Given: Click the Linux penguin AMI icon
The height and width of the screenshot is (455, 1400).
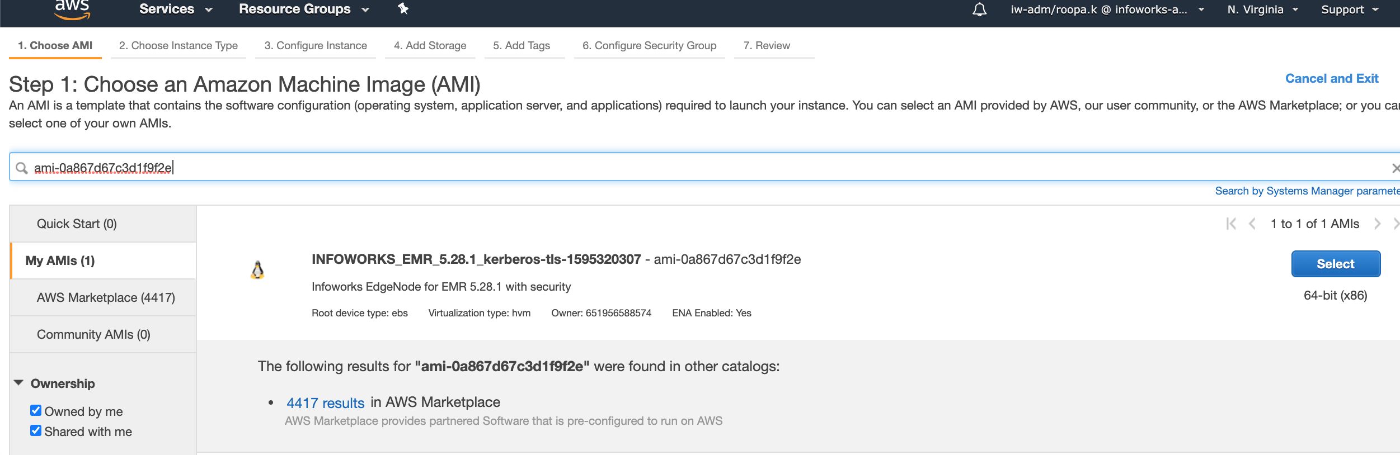Looking at the screenshot, I should (257, 271).
